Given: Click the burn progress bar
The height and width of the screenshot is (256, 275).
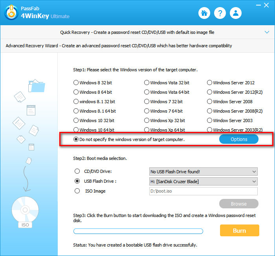Looking at the screenshot, I should [x=138, y=231].
